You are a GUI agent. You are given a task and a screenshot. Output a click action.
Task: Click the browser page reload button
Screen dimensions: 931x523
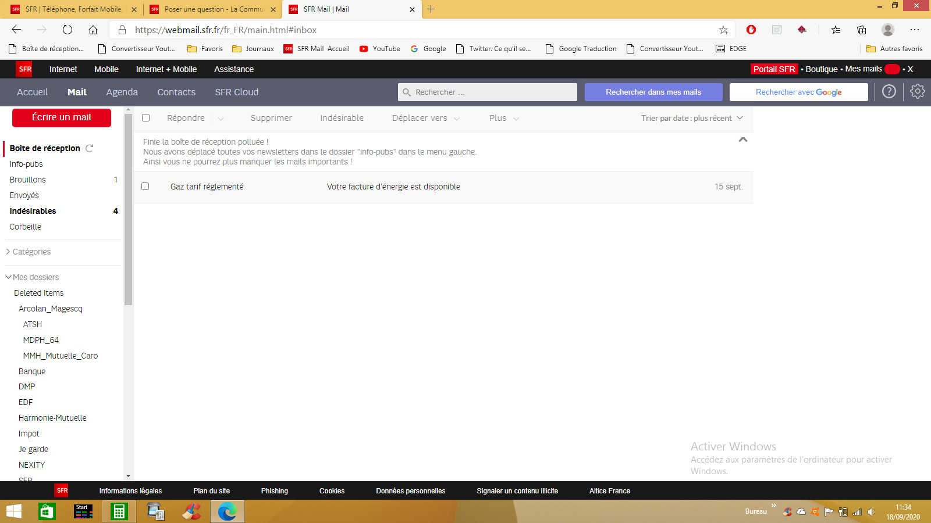coord(67,30)
